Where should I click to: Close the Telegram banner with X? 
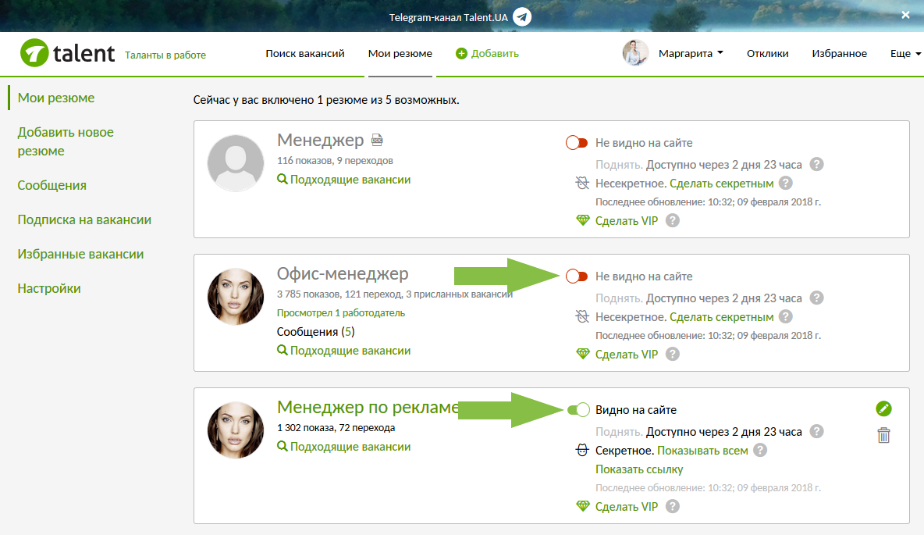[905, 16]
